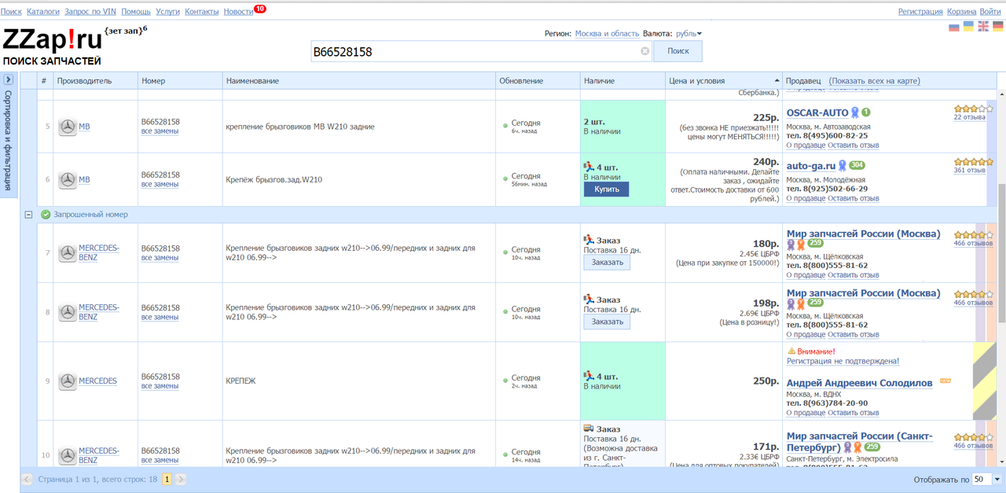1006x493 pixels.
Task: Click the five-star rating of auto-ga.ru
Action: coord(974,161)
